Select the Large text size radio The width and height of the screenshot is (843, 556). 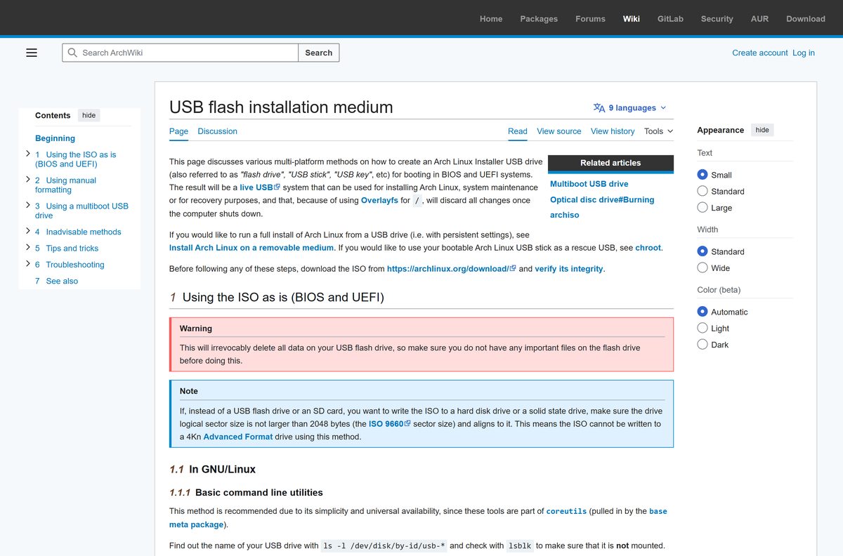pyautogui.click(x=702, y=208)
